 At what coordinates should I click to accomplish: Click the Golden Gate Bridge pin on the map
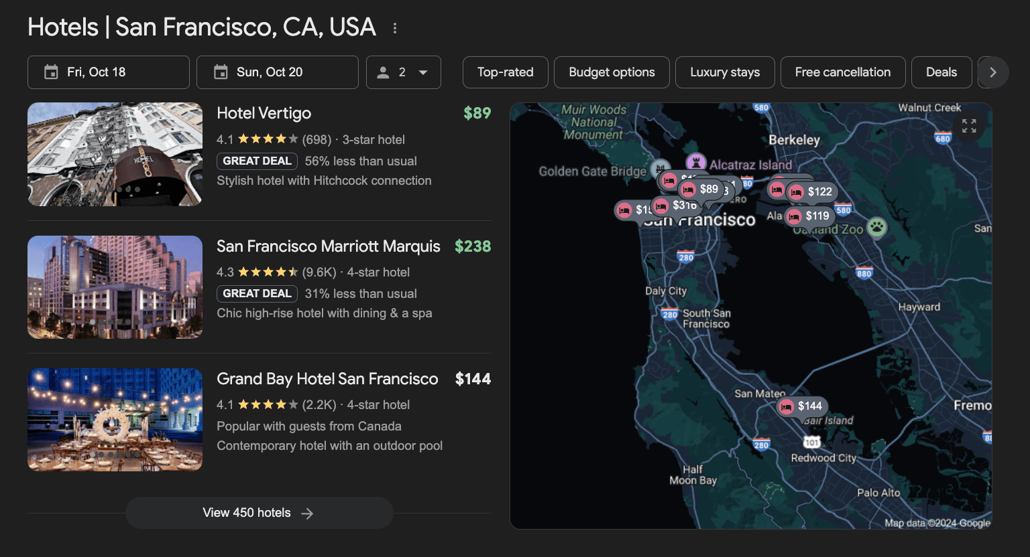[660, 167]
